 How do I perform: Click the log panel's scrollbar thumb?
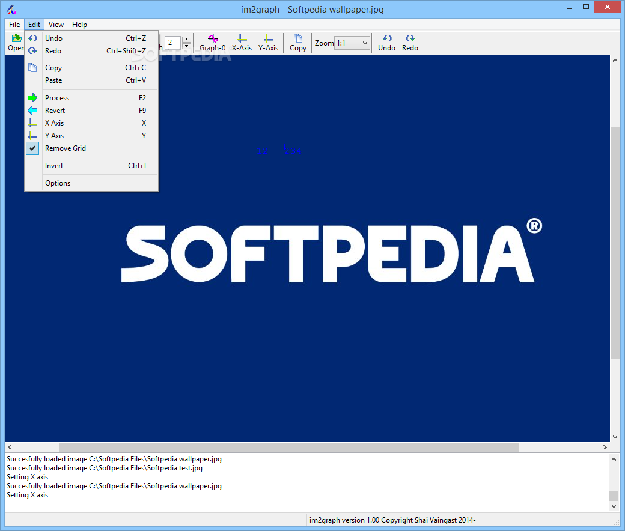[x=614, y=496]
